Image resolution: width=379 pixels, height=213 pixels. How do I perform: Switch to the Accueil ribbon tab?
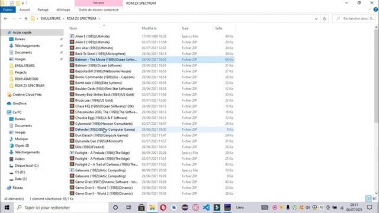point(24,9)
